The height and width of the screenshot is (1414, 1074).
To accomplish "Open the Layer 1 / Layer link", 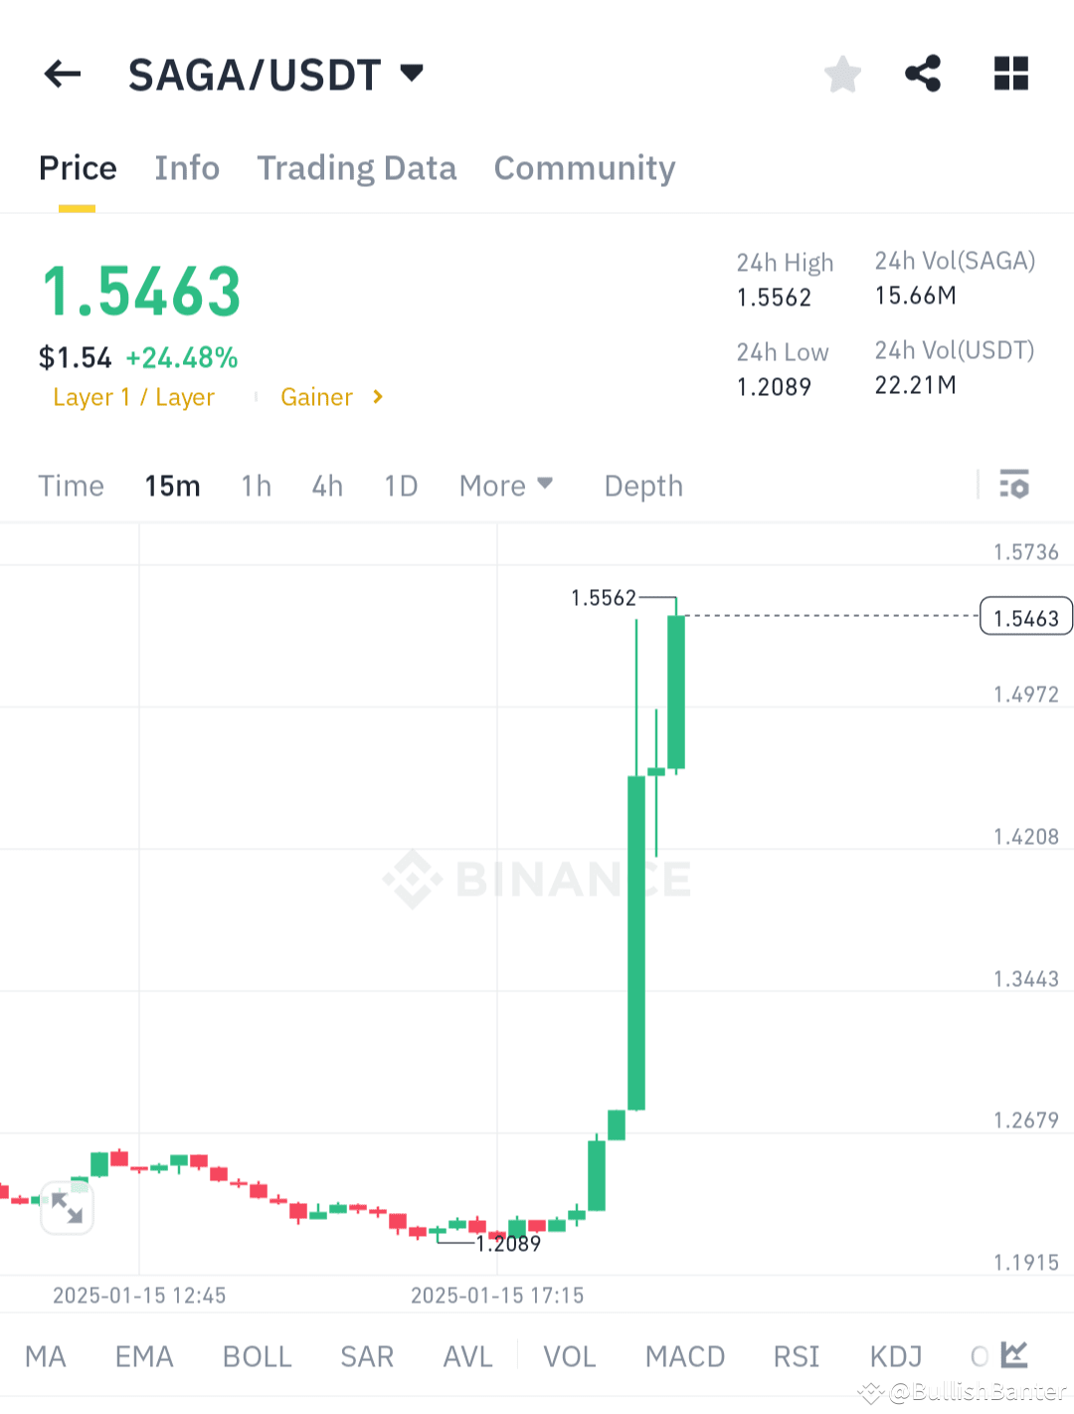I will (134, 396).
